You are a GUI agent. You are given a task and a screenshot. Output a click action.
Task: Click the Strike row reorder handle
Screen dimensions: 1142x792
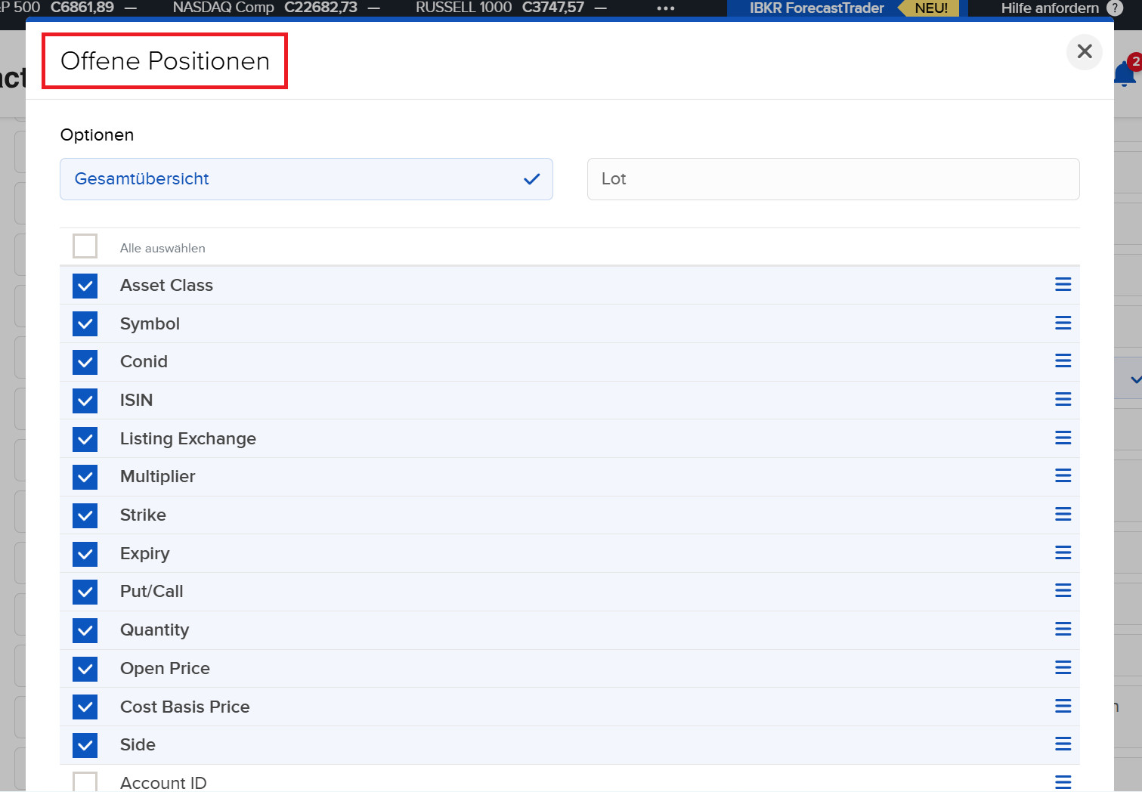click(x=1063, y=514)
